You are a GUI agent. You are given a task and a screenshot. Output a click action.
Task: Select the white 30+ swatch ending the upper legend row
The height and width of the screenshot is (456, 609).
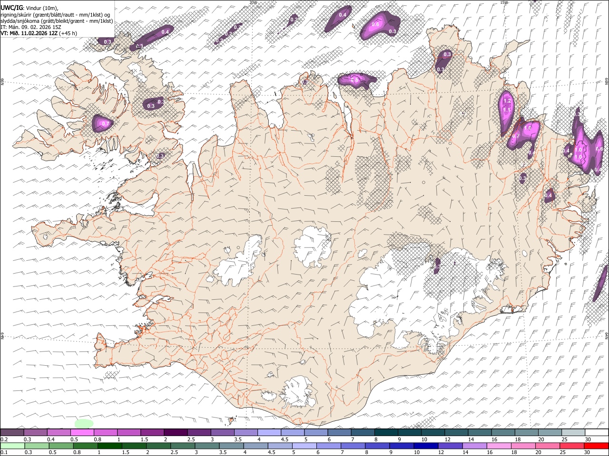tap(597, 433)
